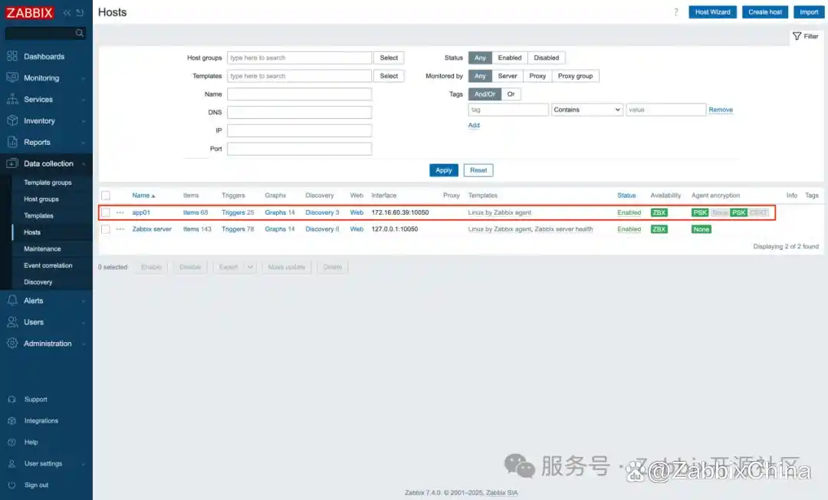This screenshot has width=828, height=500.
Task: Click the Inventory cube icon
Action: click(x=12, y=120)
